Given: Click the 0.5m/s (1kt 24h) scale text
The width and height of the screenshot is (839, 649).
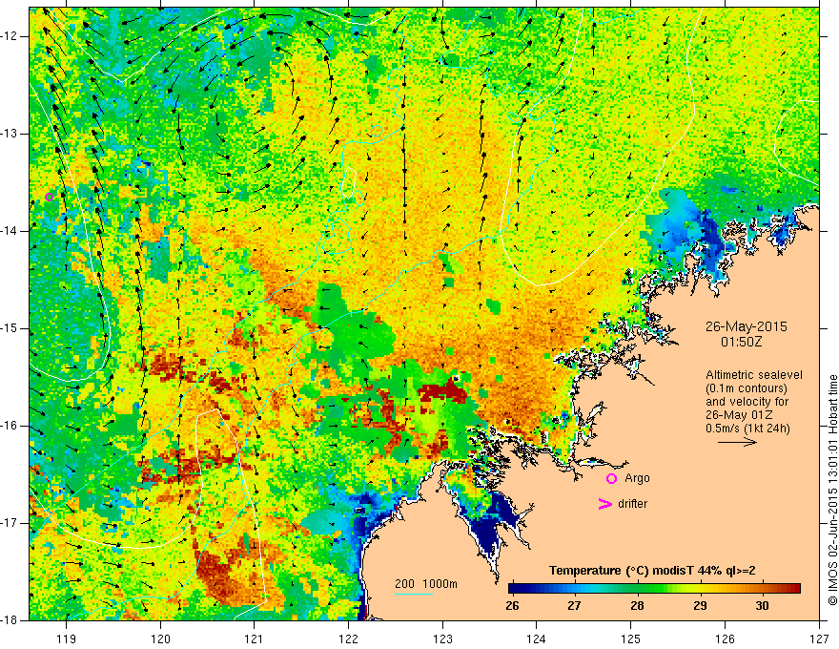Looking at the screenshot, I should [747, 429].
